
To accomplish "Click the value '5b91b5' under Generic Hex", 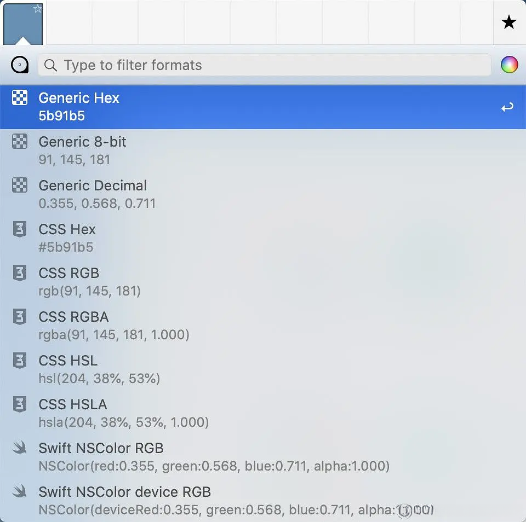I will [62, 116].
